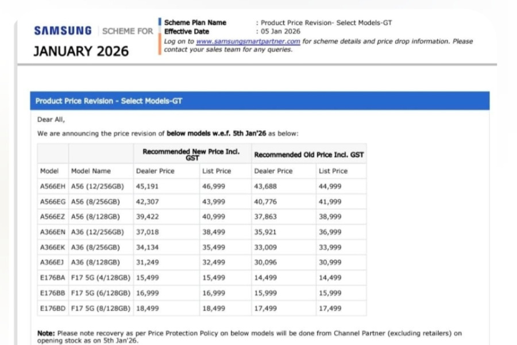Click the Model Name column header
This screenshot has width=517, height=345.
coord(91,171)
